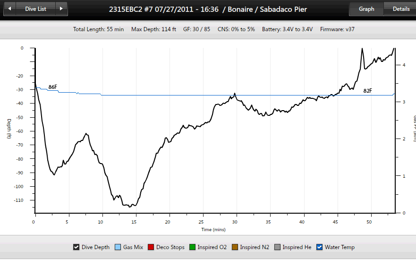Enable the Deco Stops red legend box
Screen dimensions: 416x260
(x=151, y=247)
